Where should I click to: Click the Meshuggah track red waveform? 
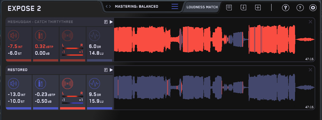(214, 39)
